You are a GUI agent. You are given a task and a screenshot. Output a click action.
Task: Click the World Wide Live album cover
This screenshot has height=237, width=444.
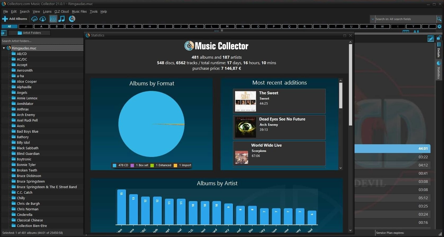point(241,157)
